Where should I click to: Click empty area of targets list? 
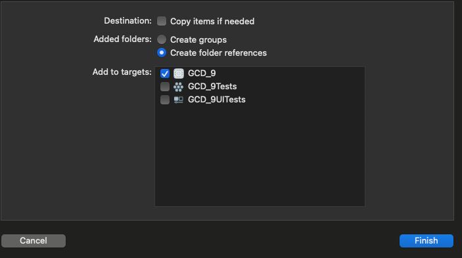click(260, 156)
